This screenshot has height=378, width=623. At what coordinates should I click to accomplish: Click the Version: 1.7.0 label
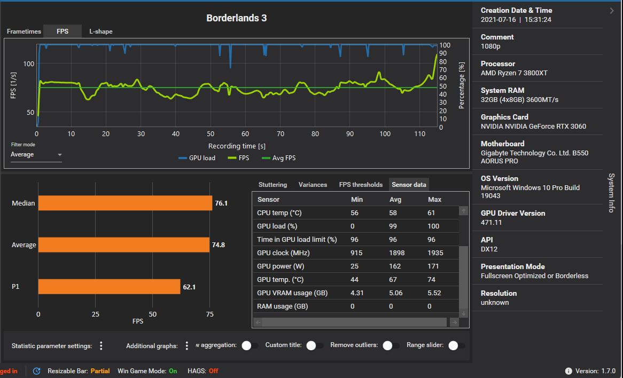(x=595, y=371)
